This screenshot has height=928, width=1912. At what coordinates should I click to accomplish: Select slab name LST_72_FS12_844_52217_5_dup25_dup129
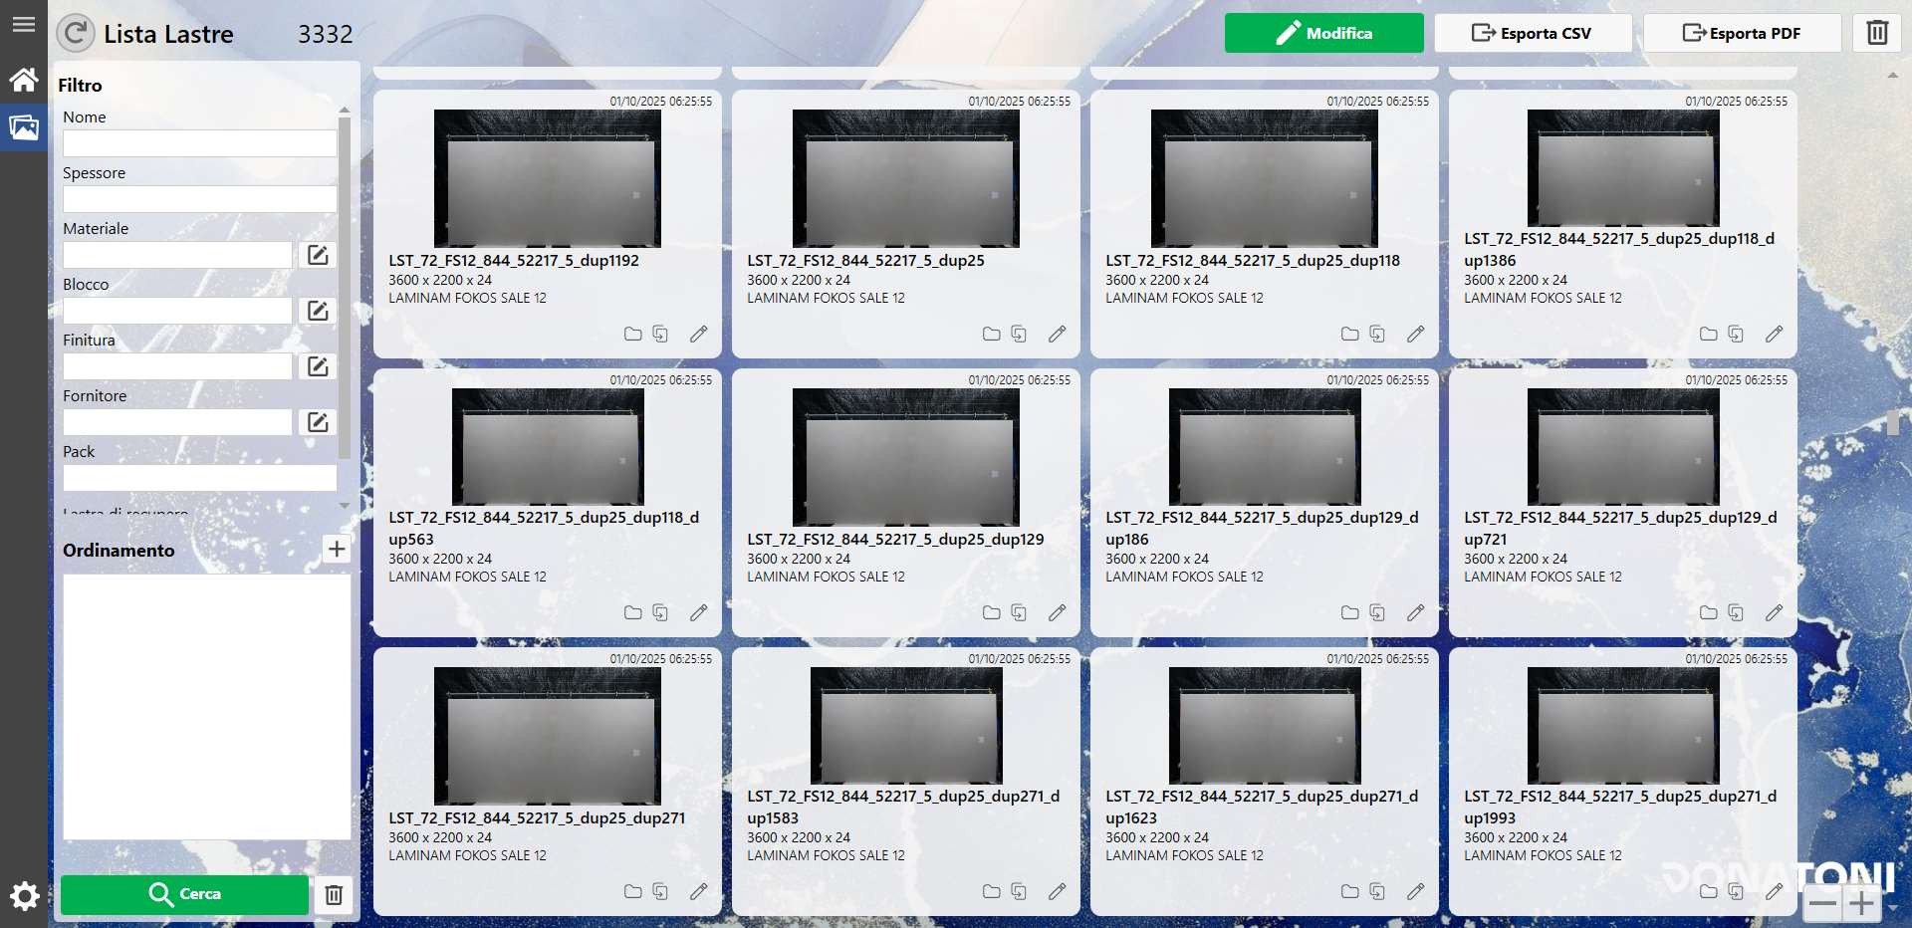[895, 539]
